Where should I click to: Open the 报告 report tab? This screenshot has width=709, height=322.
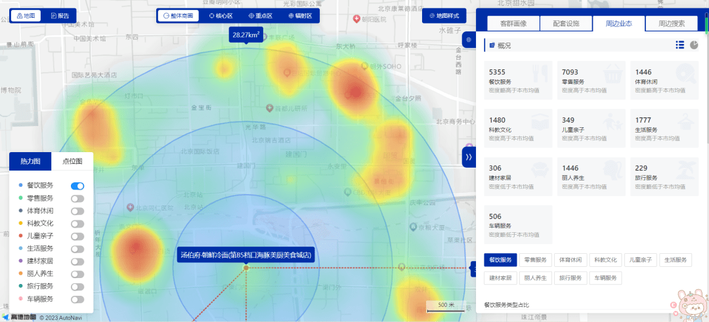tap(60, 16)
